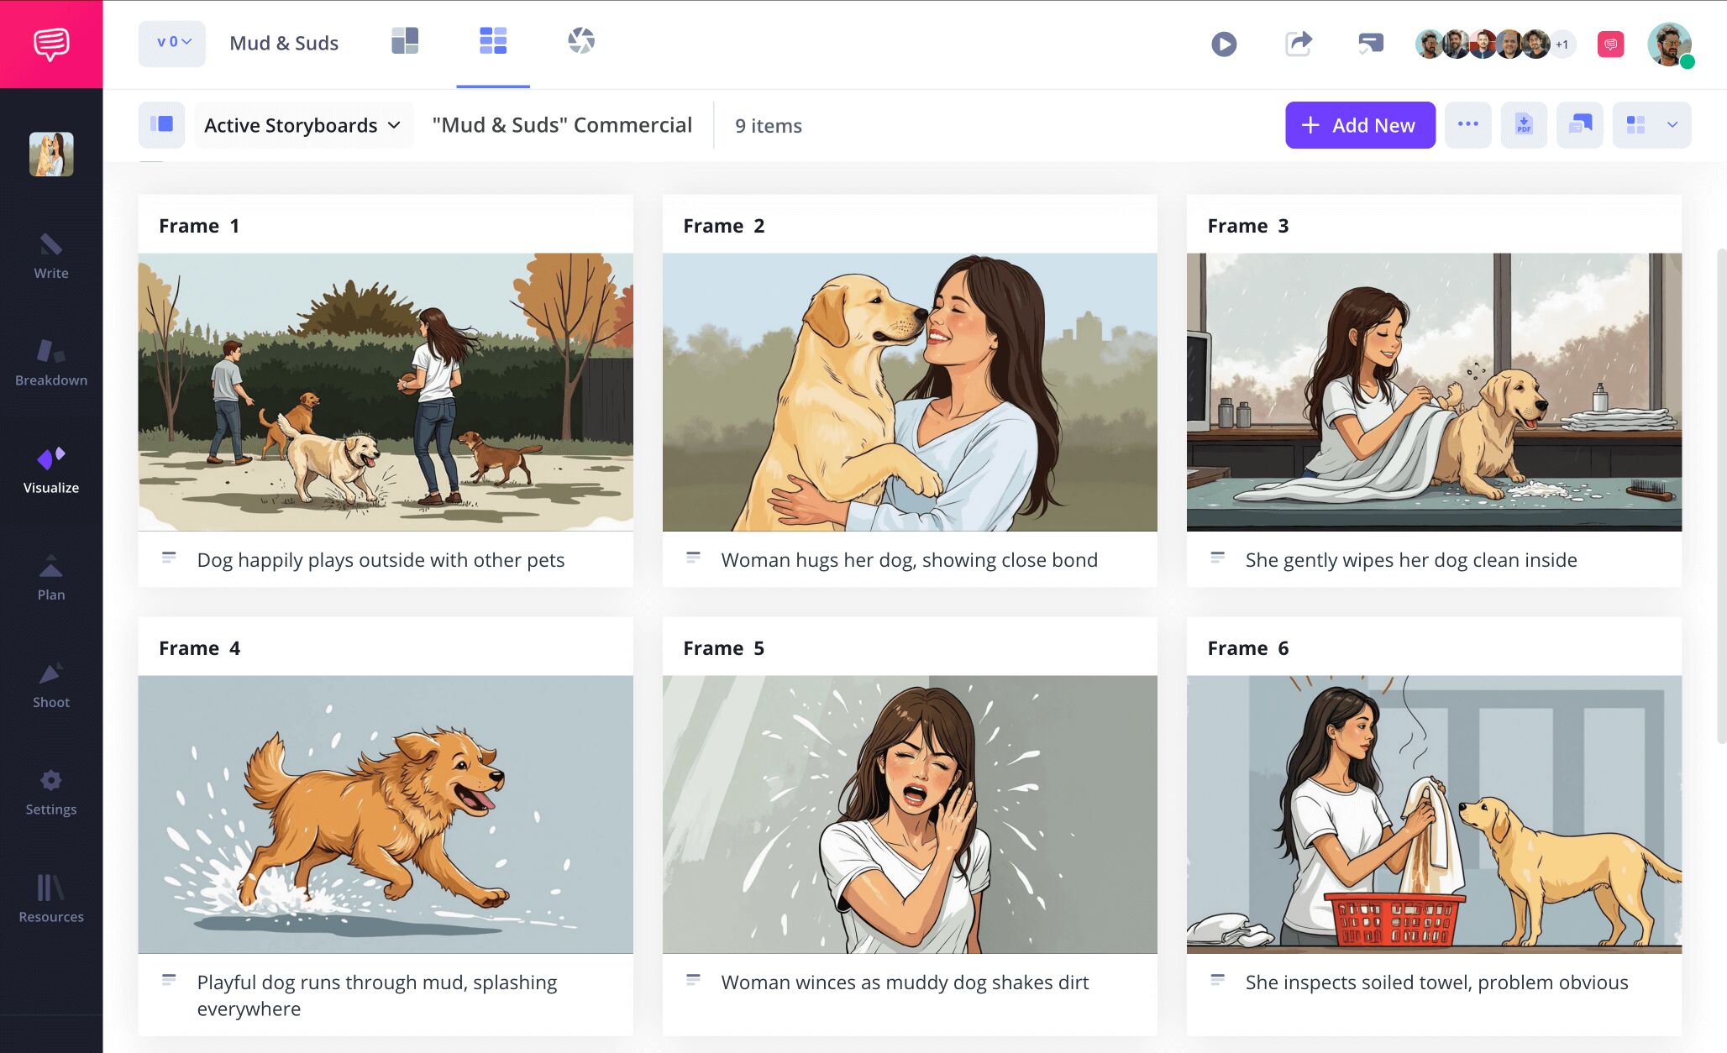1727x1053 pixels.
Task: Click the Frame 2 description text
Action: coord(909,560)
